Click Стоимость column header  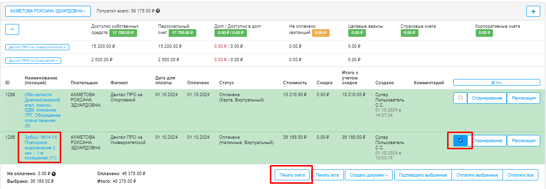click(295, 83)
